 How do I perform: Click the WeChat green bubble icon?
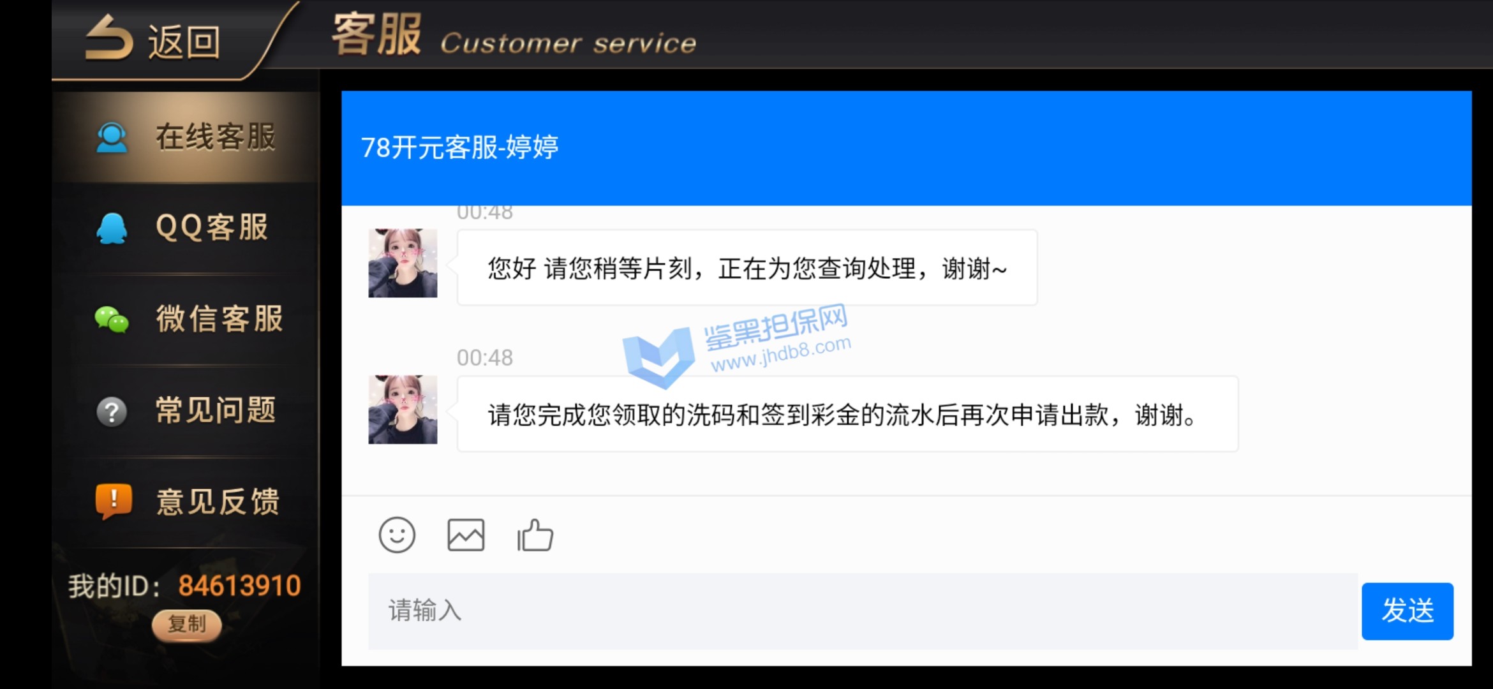point(112,320)
